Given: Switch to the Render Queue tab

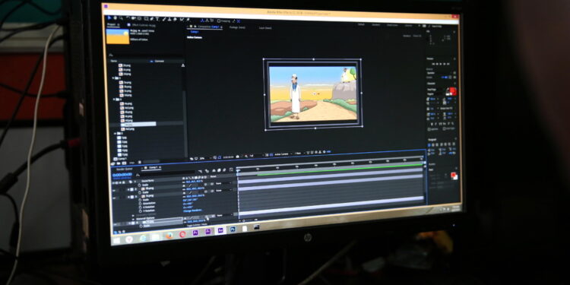Looking at the screenshot, I should 125,169.
